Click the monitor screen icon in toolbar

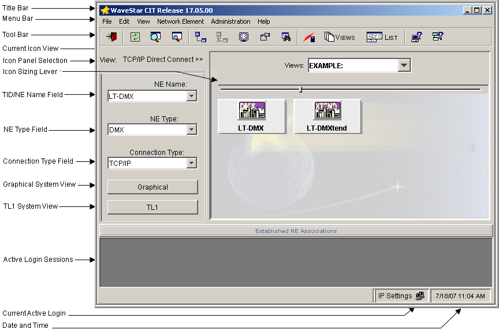[244, 37]
